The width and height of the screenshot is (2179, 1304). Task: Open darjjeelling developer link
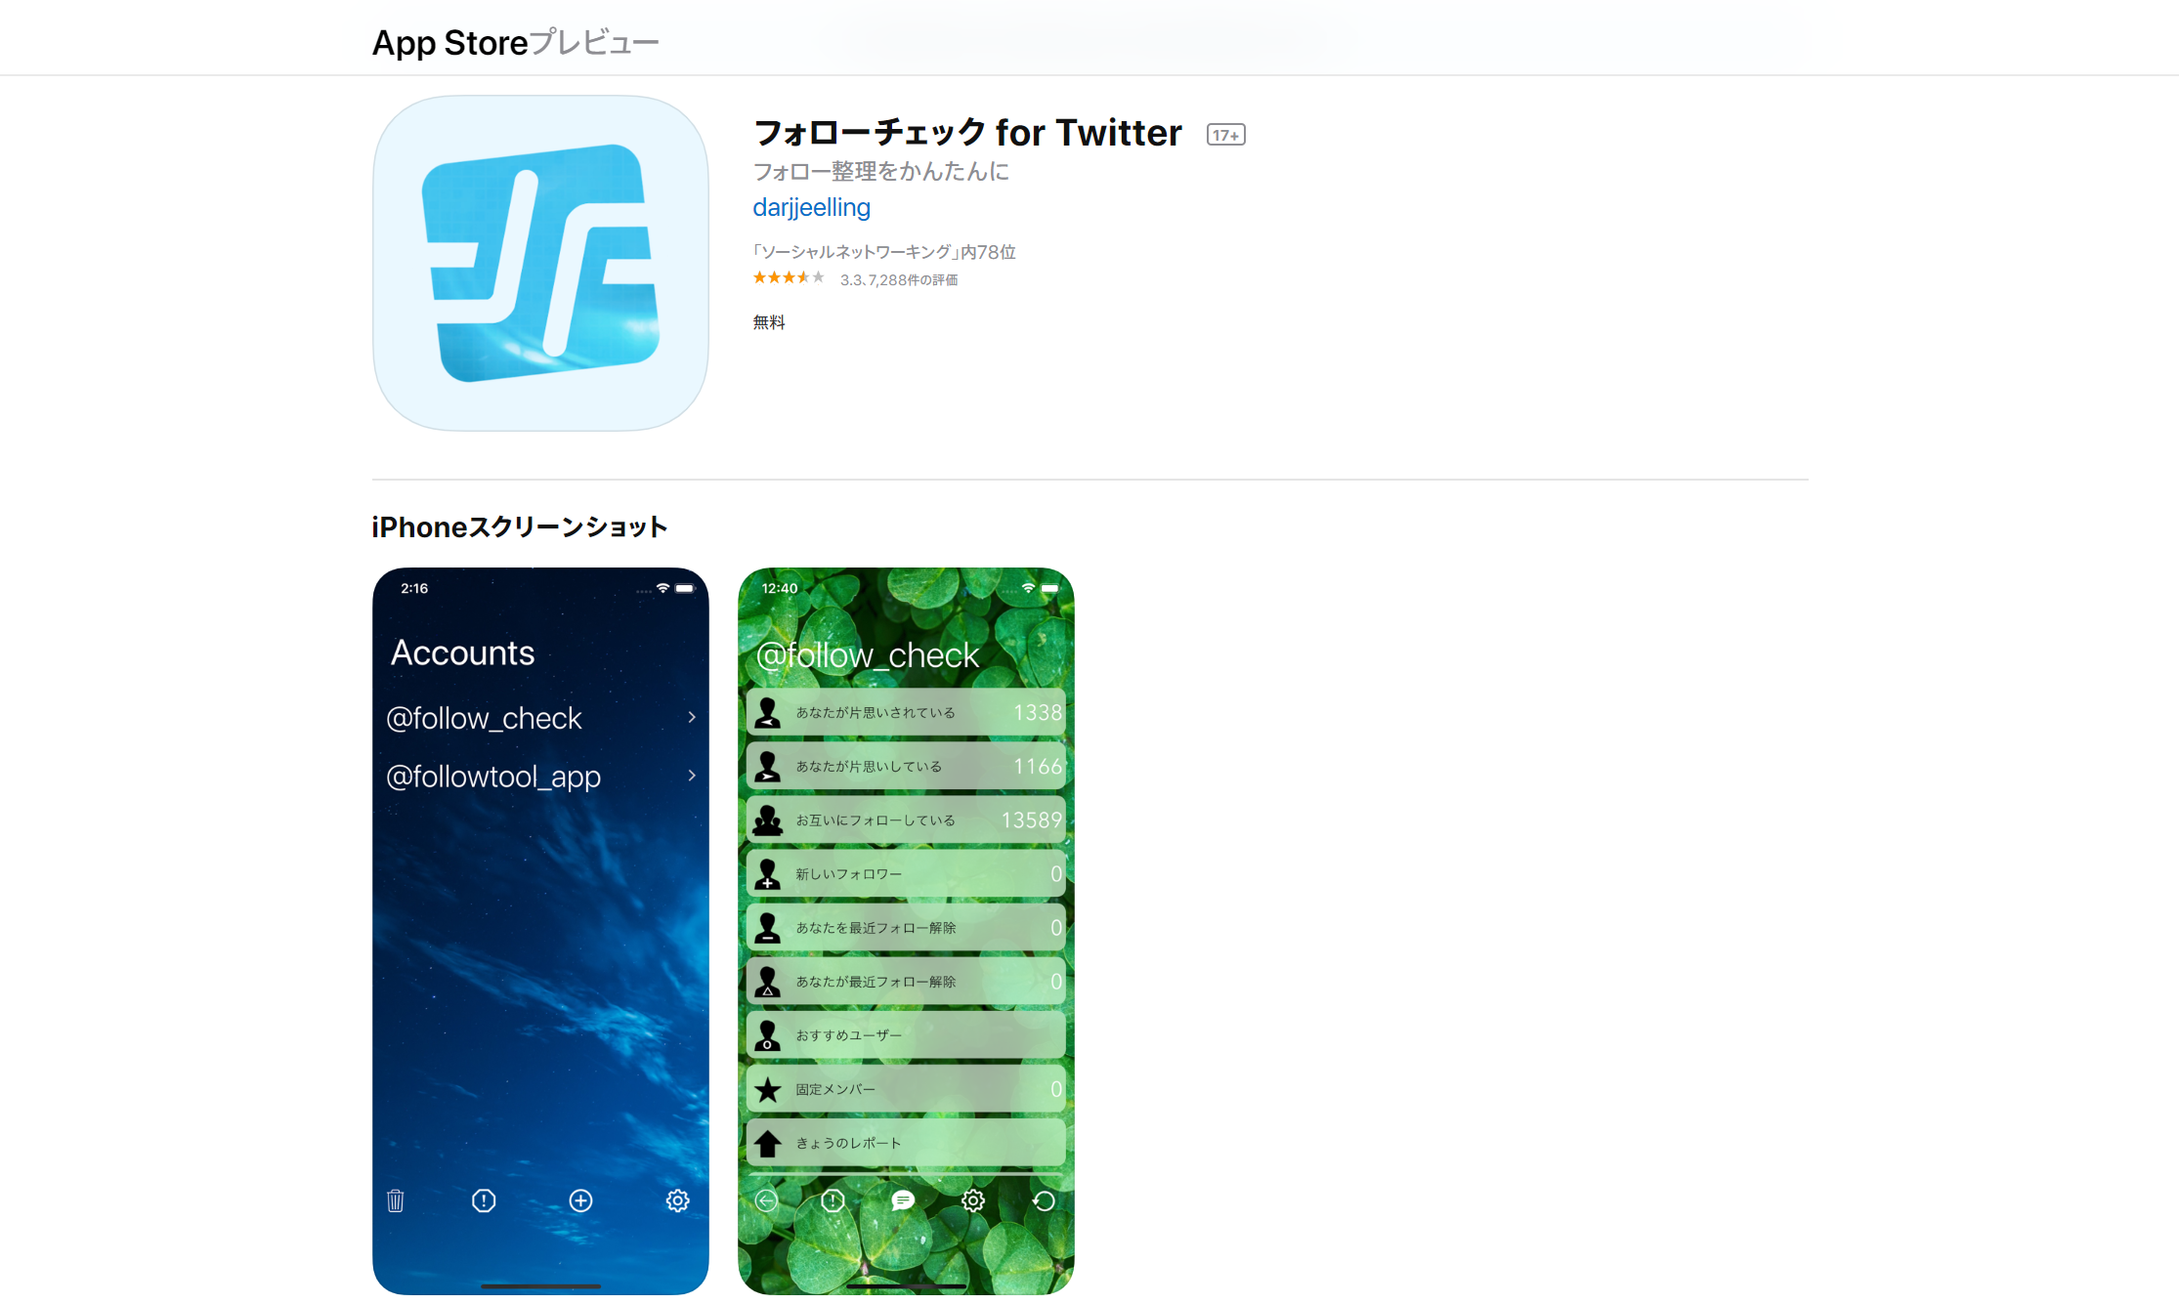811,206
